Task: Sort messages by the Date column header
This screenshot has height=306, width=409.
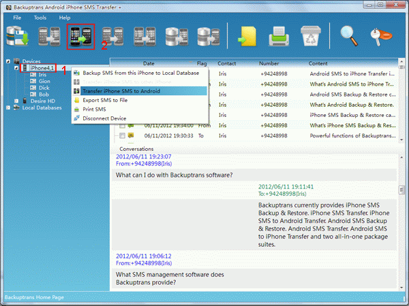Action: (149, 63)
